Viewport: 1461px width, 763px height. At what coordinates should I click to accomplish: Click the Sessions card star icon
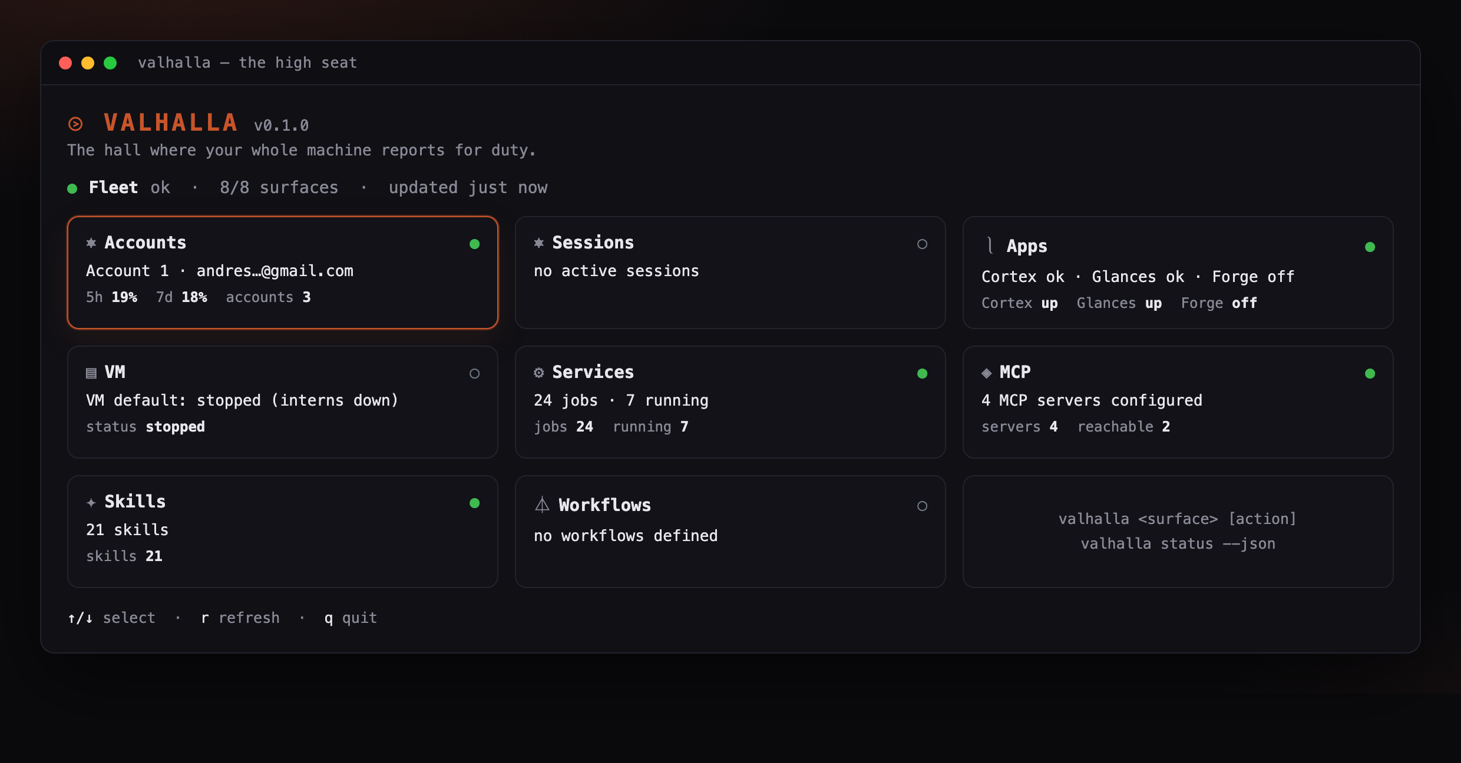coord(538,243)
